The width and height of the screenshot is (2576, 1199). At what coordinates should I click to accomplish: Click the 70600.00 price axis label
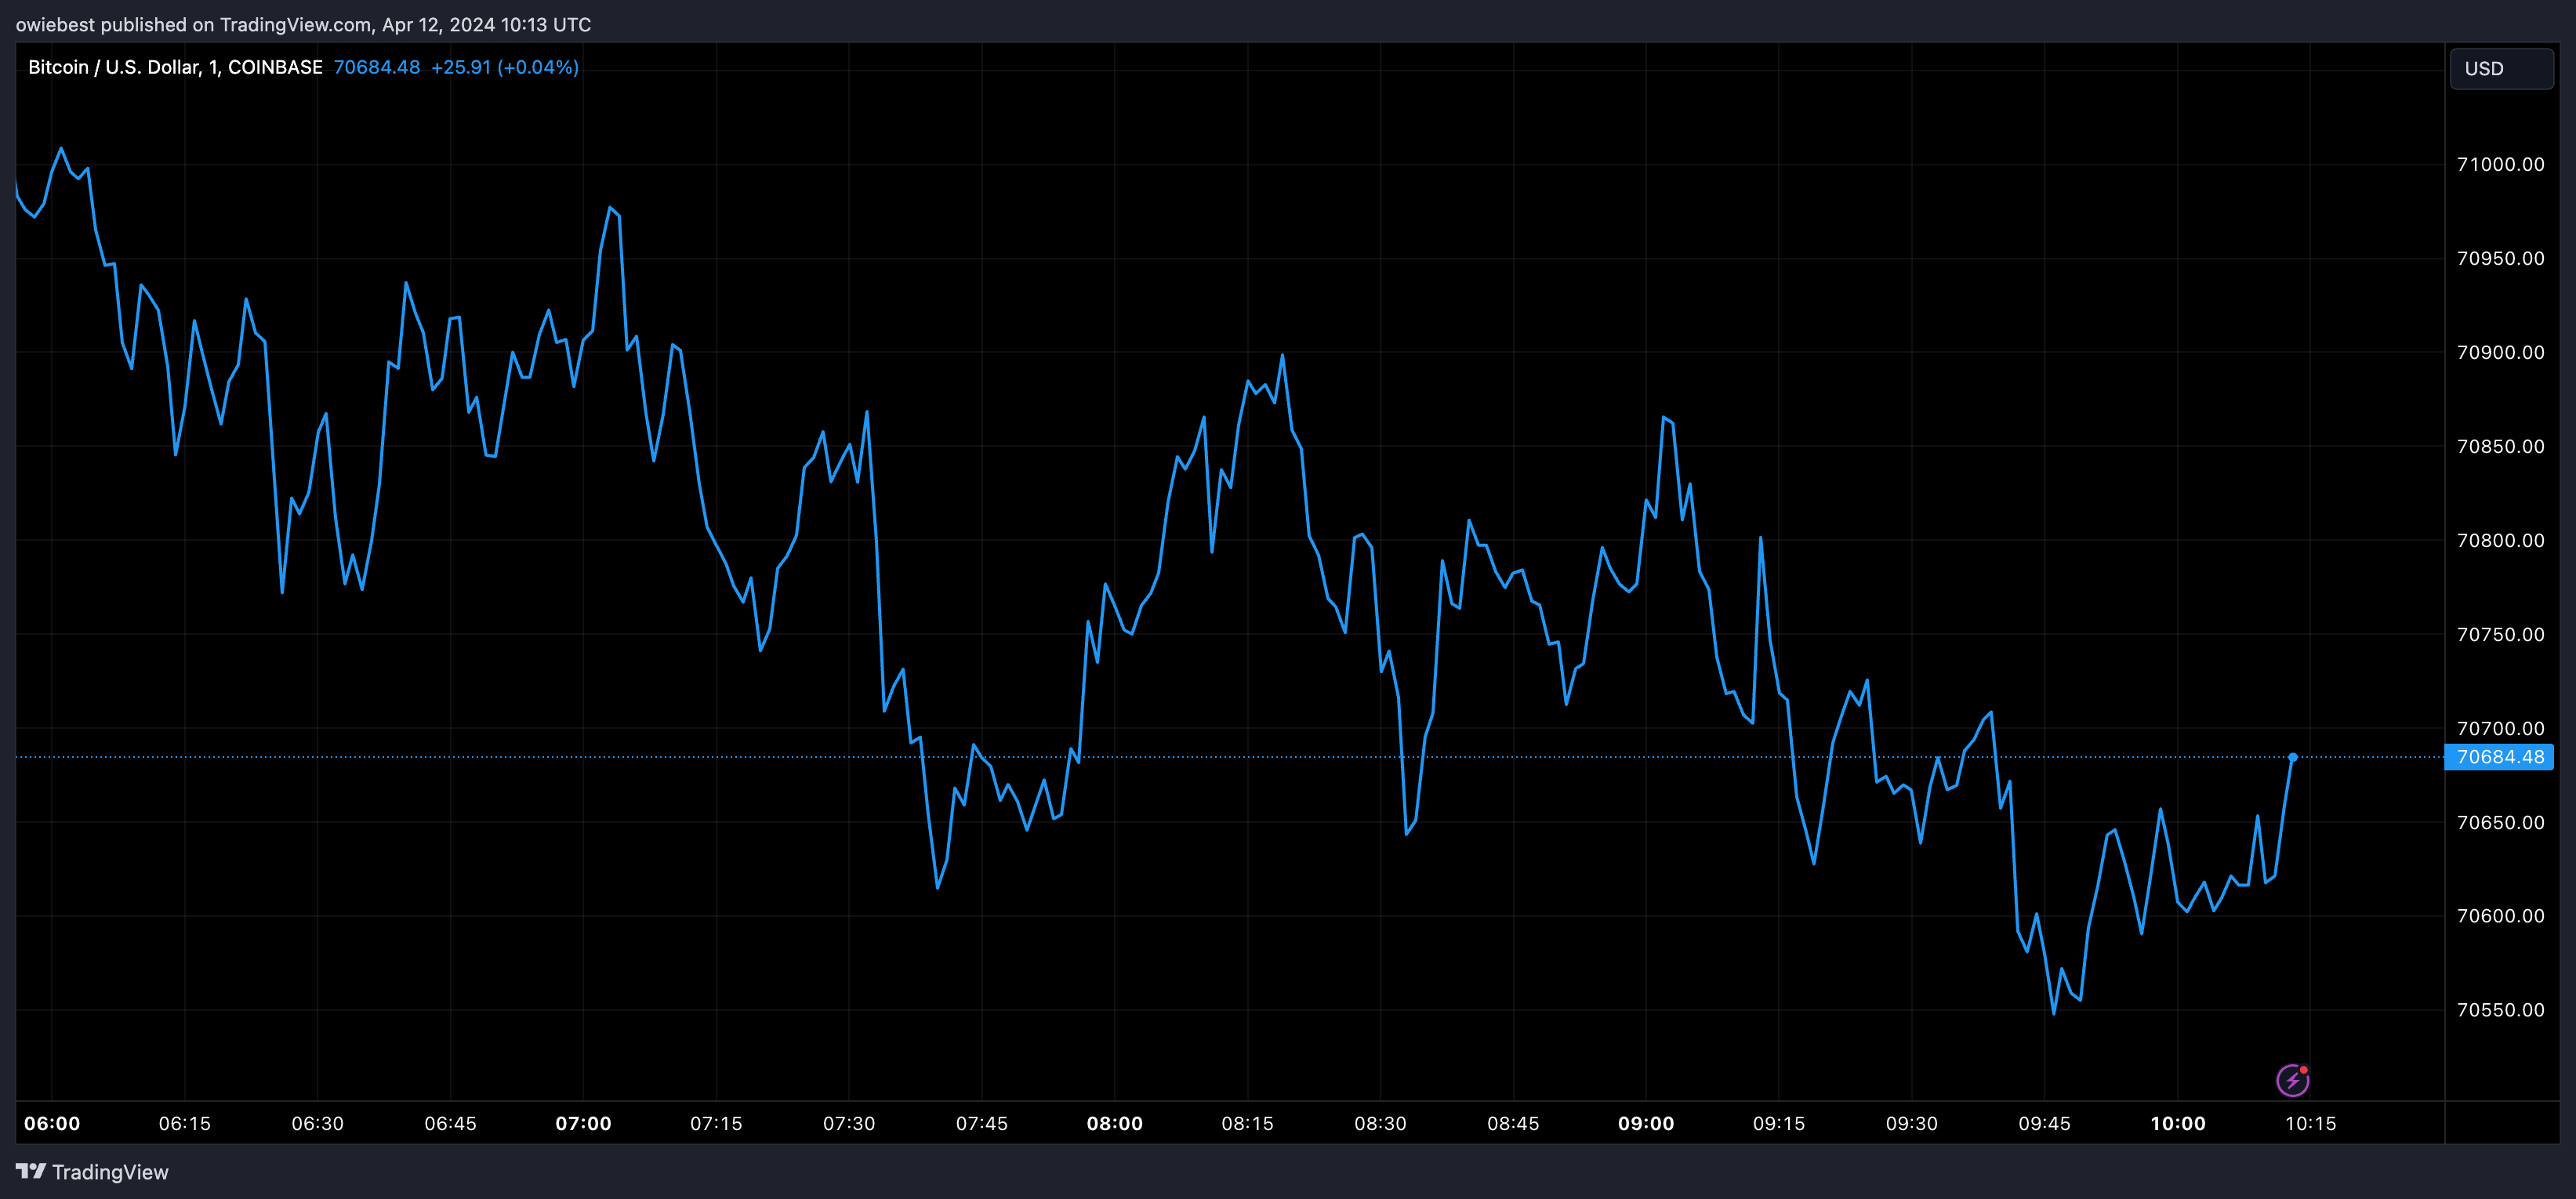click(2501, 916)
